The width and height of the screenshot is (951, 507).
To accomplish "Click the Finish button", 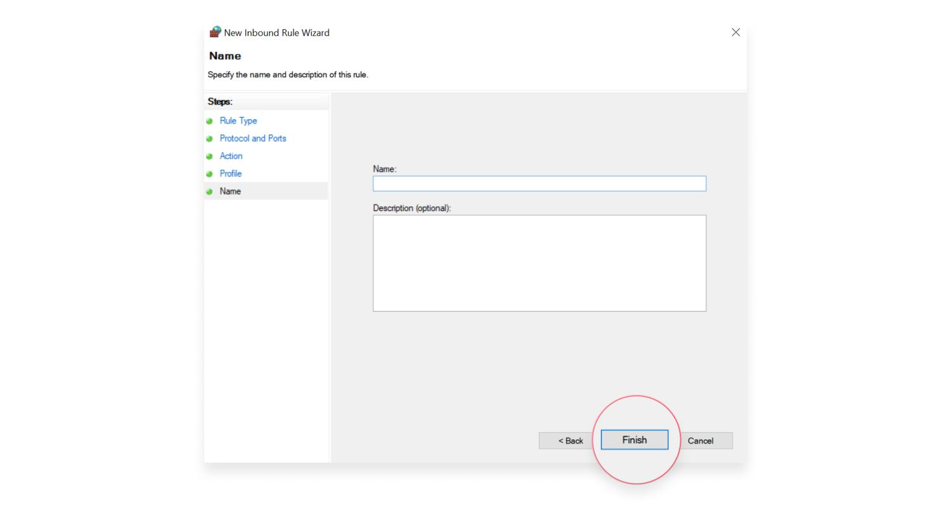I will (x=634, y=440).
